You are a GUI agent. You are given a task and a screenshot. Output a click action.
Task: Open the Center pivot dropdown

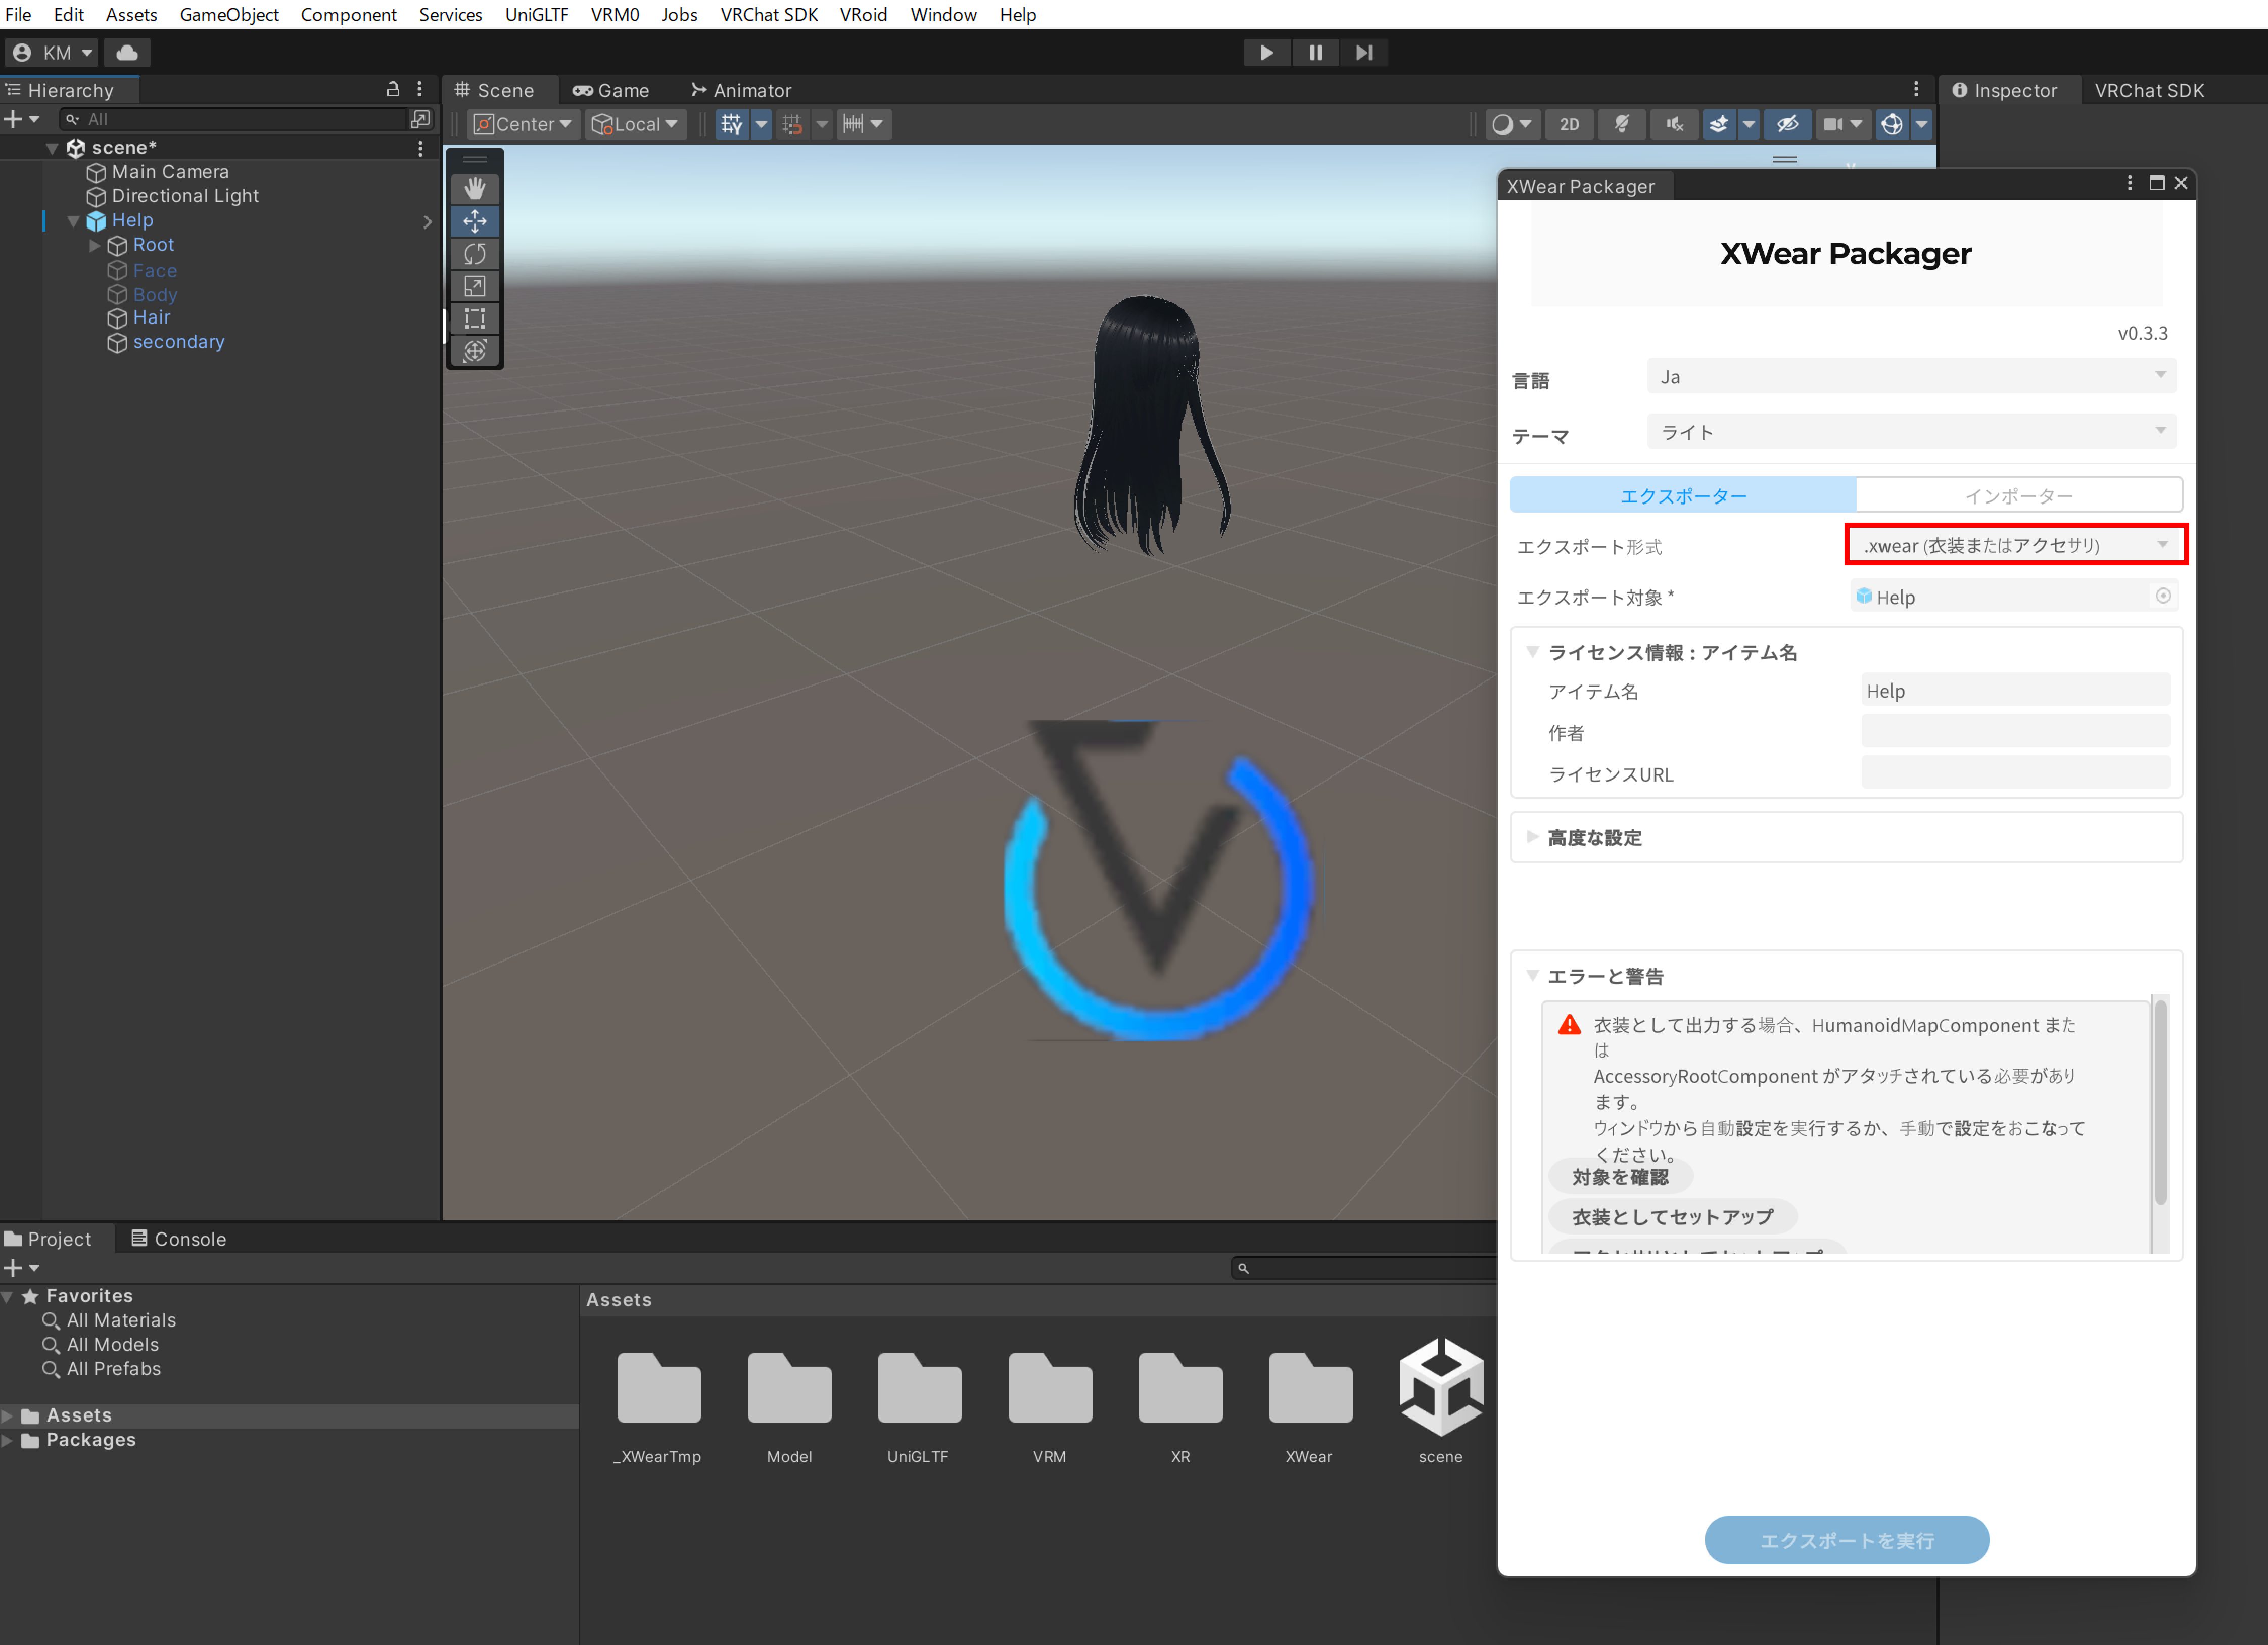click(524, 124)
